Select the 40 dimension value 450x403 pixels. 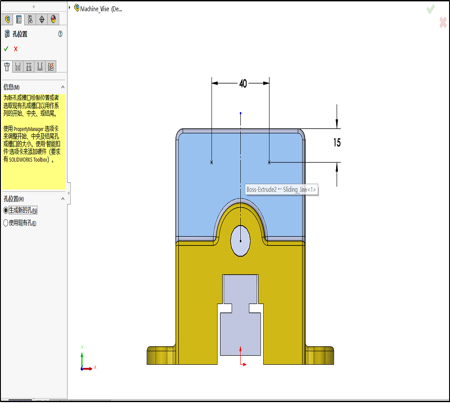[x=243, y=83]
